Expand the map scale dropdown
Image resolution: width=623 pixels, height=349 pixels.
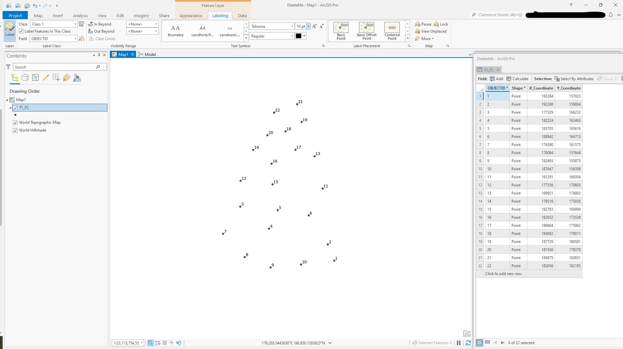[x=142, y=343]
